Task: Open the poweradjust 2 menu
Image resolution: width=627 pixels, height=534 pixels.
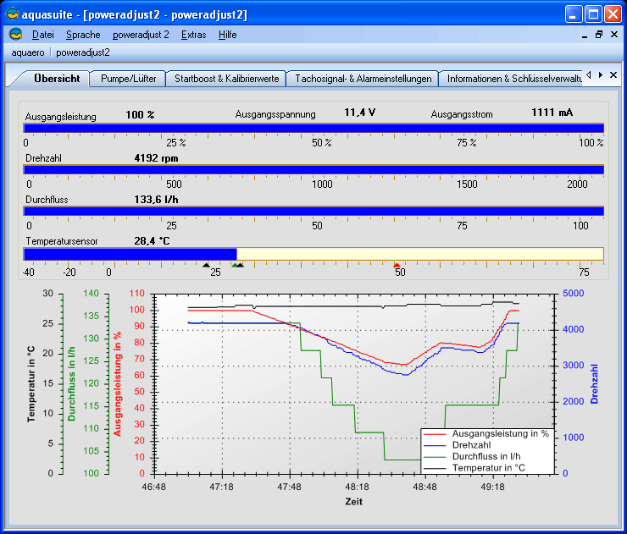Action: click(141, 35)
